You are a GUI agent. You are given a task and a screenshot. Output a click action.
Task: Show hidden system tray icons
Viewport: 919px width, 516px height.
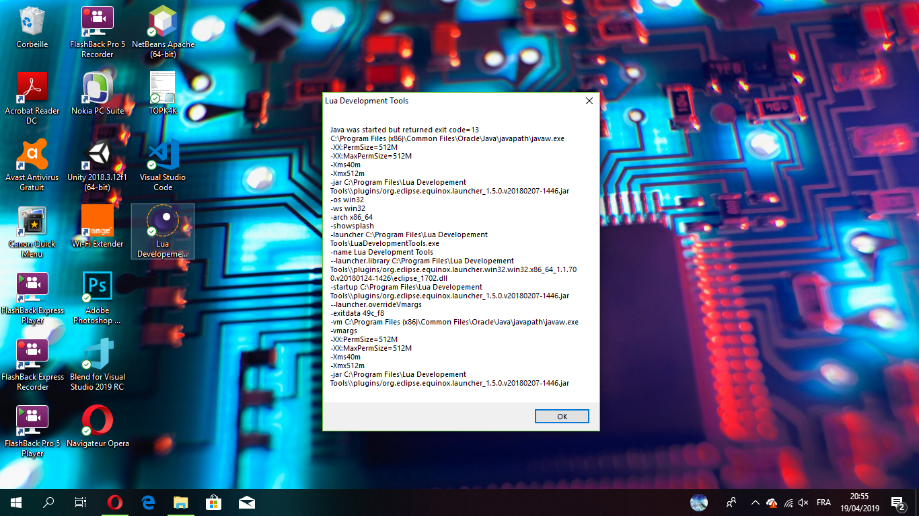[755, 503]
